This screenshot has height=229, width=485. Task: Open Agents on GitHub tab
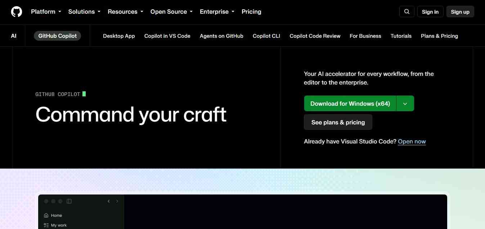pos(221,36)
